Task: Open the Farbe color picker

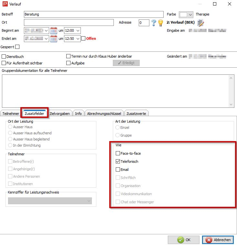Action: (x=190, y=15)
